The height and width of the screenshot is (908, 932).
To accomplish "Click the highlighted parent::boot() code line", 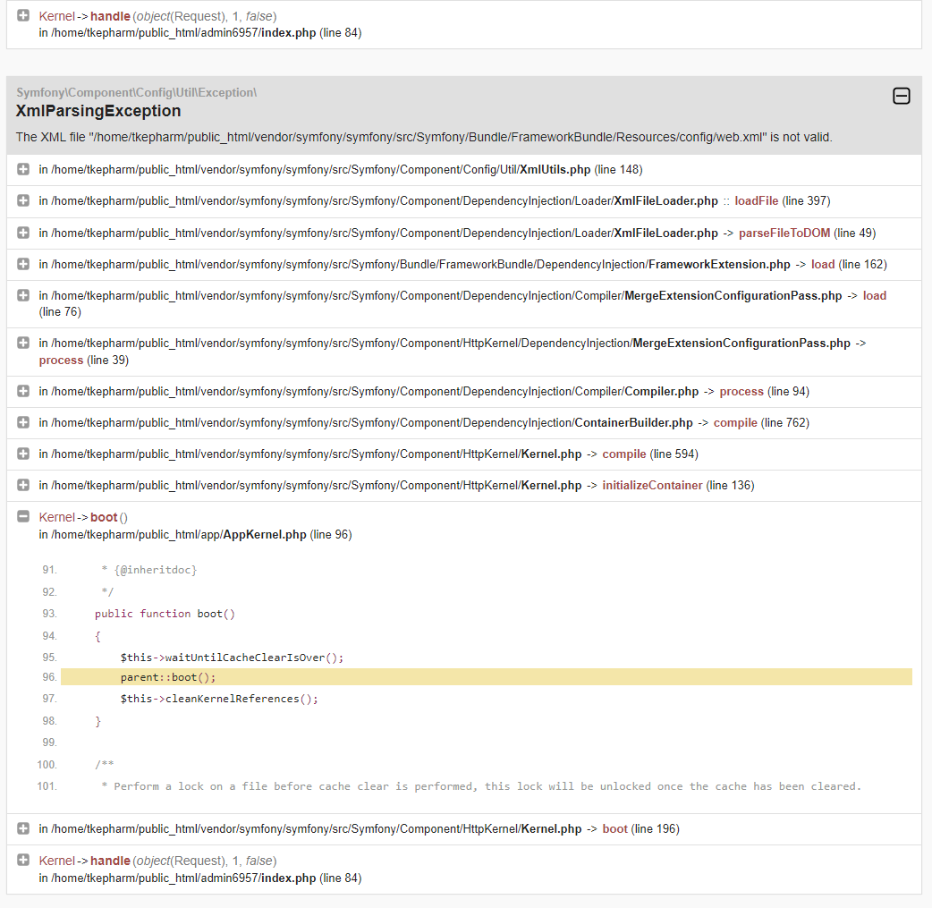I will pos(487,677).
